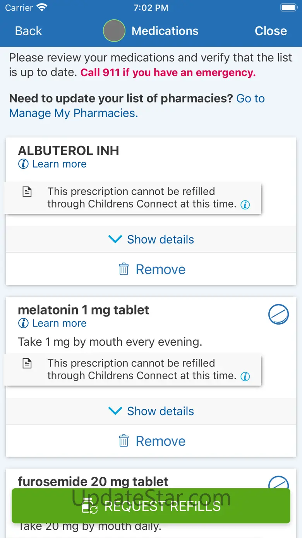Image resolution: width=302 pixels, height=538 pixels.
Task: Tap the info icon beside melatonin Learn more
Action: [23, 323]
